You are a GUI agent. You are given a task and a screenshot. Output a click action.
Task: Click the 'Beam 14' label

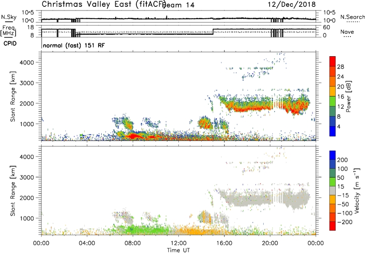click(x=179, y=5)
